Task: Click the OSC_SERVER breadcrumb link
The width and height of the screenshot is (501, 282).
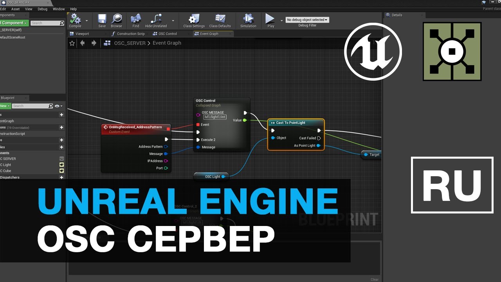Action: (x=130, y=43)
